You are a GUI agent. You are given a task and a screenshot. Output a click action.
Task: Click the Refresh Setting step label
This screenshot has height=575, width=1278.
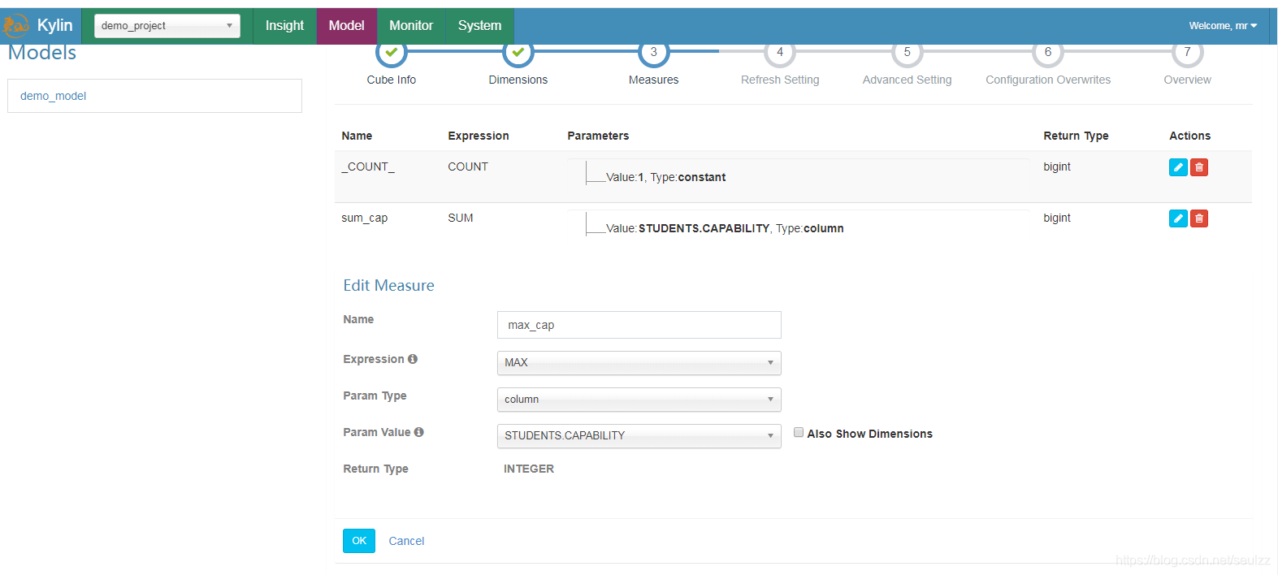[780, 80]
